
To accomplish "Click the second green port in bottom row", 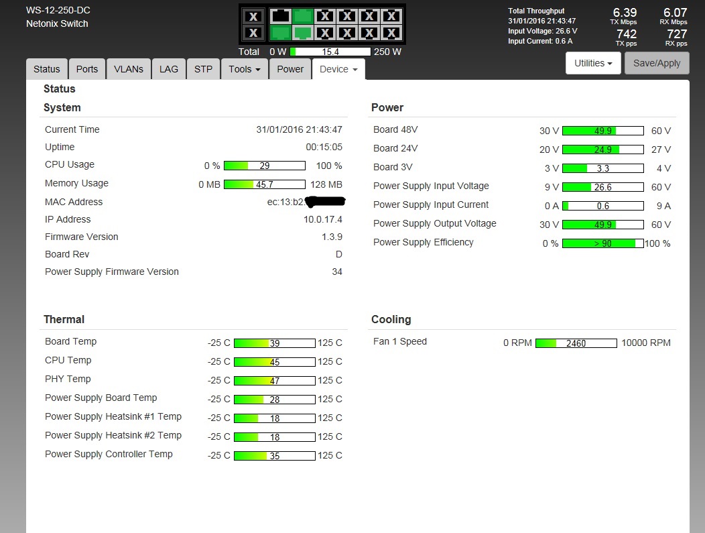I will pyautogui.click(x=303, y=33).
